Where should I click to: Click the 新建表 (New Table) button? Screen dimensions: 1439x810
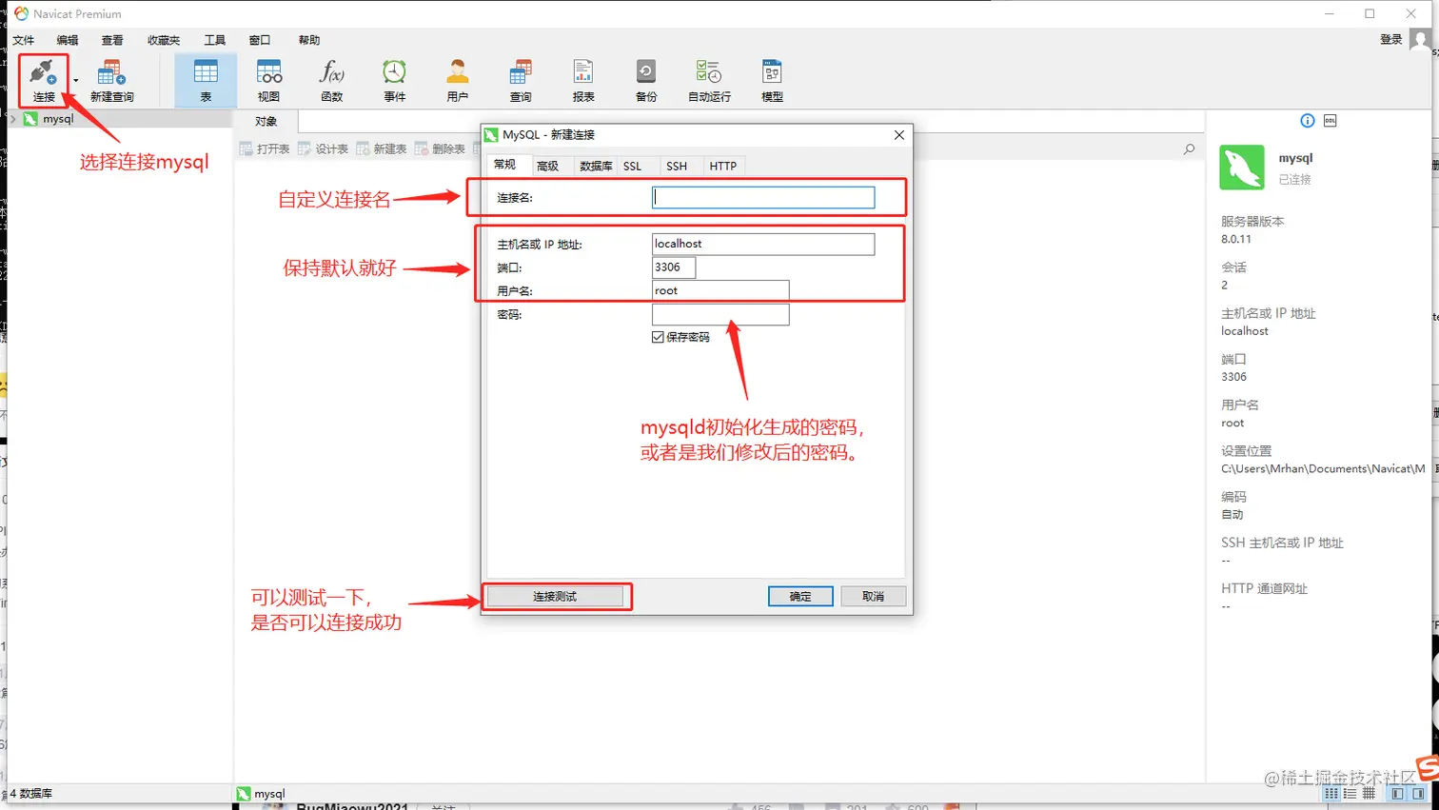click(x=382, y=148)
